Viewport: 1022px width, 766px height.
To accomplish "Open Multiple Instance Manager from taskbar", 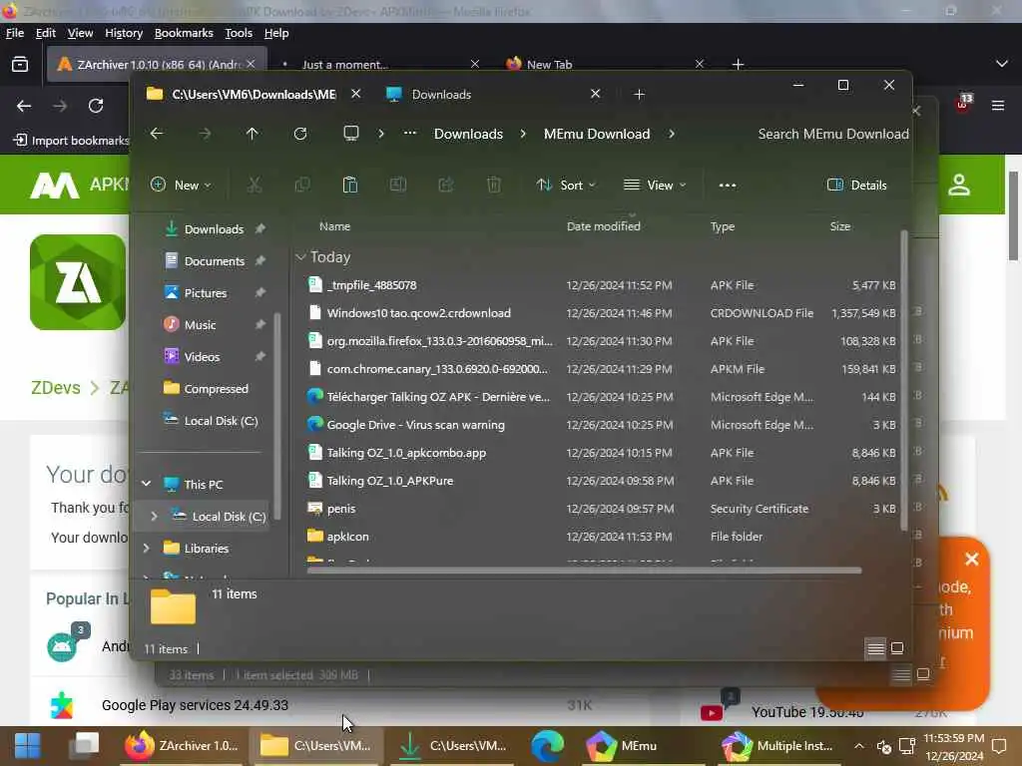I will tap(776, 746).
